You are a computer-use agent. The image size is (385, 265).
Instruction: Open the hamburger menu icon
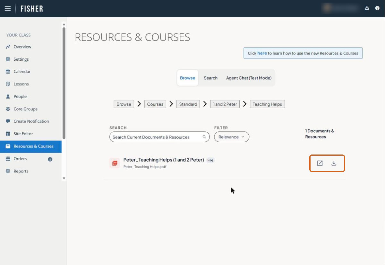click(8, 9)
